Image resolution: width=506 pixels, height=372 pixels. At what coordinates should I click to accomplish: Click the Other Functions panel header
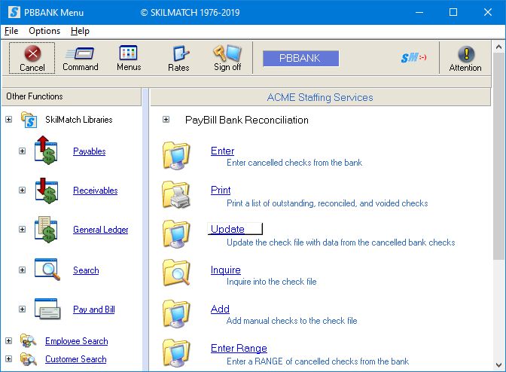point(72,96)
